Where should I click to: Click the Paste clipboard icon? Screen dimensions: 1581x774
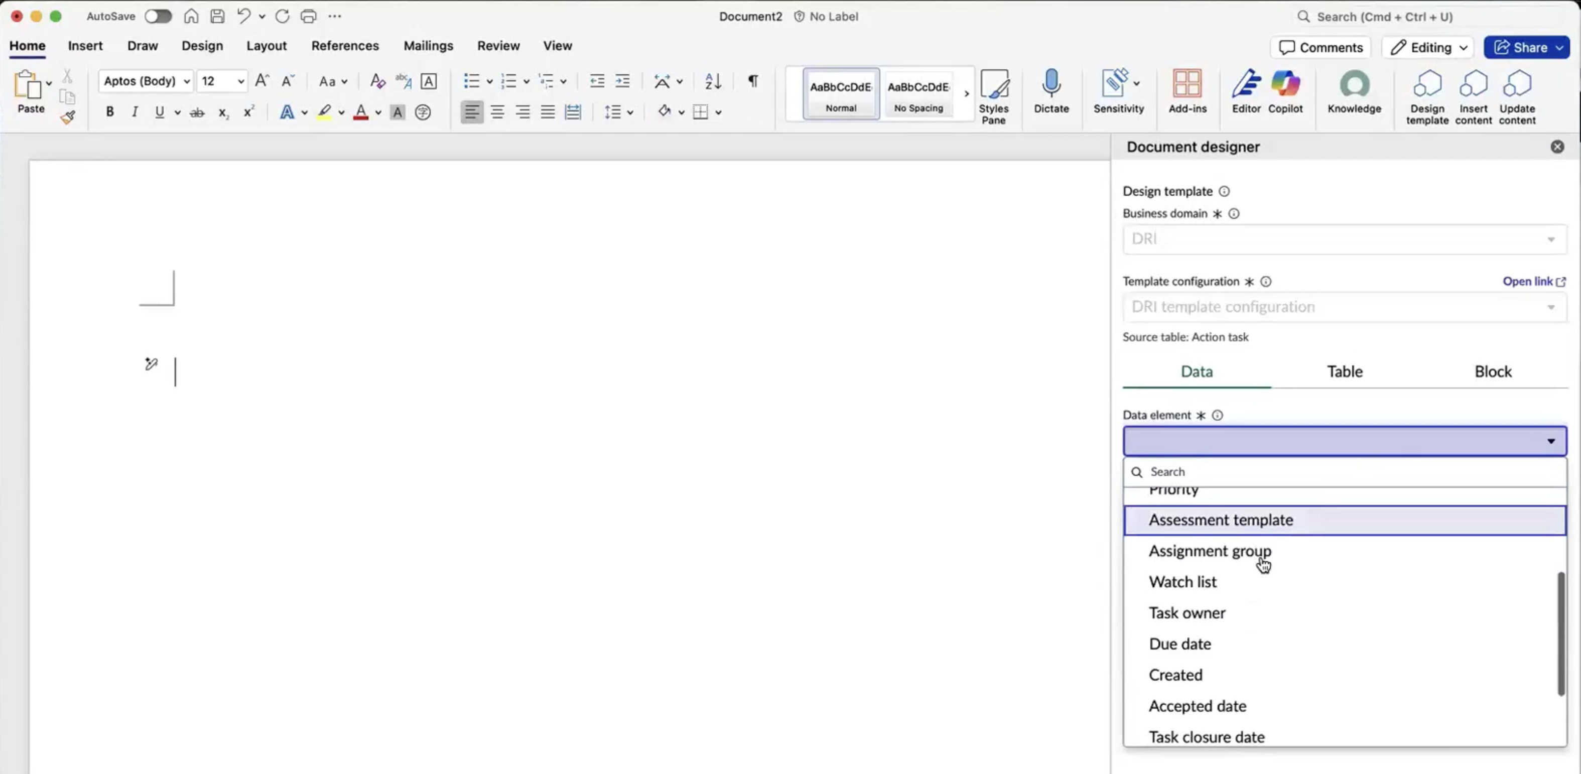point(27,85)
